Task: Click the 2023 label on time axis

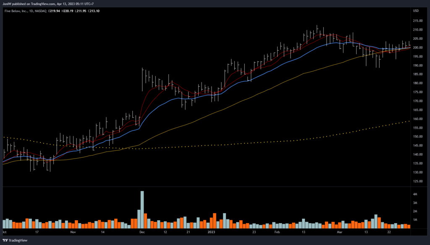Action: coord(211,232)
